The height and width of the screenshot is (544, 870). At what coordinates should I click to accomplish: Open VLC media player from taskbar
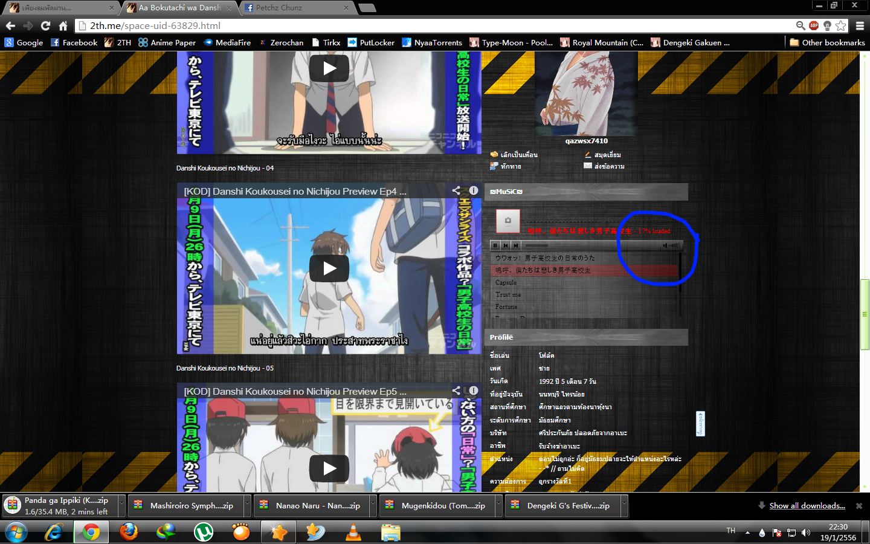353,532
